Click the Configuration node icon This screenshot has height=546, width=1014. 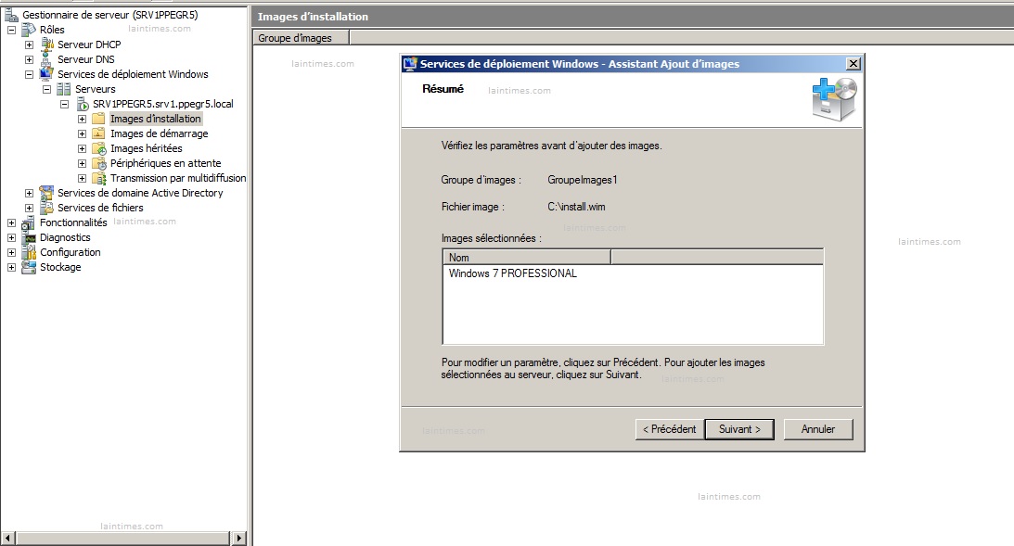click(29, 253)
